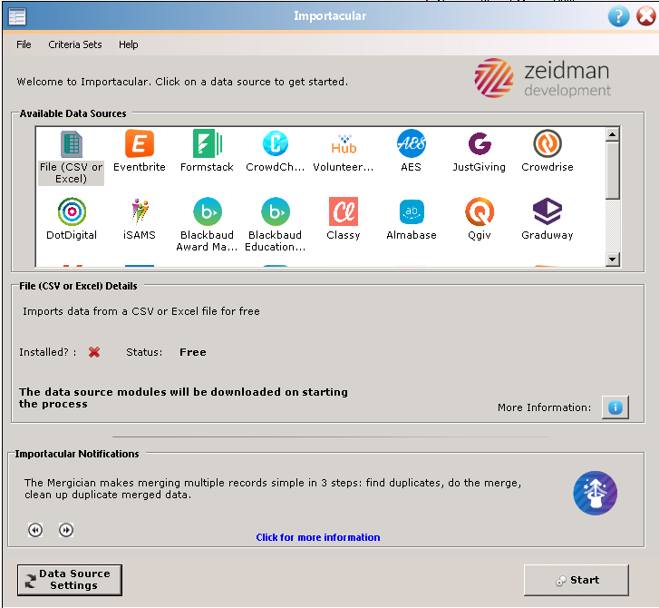Screen dimensions: 659x608
Task: Click the Mergician notification text
Action: 273,488
